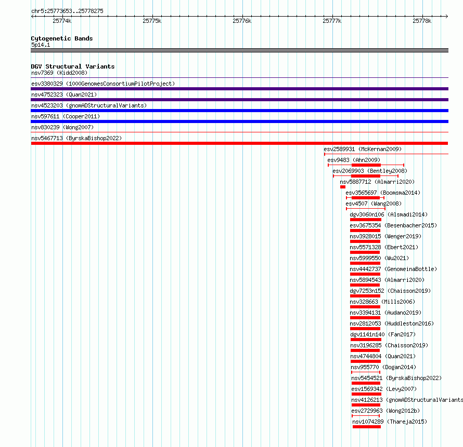Click the esv2069903 (Bentley2008) label
The width and height of the screenshot is (463, 447).
click(370, 171)
